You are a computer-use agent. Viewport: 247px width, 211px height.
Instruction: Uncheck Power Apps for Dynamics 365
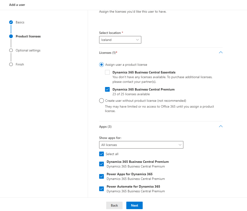click(x=102, y=176)
